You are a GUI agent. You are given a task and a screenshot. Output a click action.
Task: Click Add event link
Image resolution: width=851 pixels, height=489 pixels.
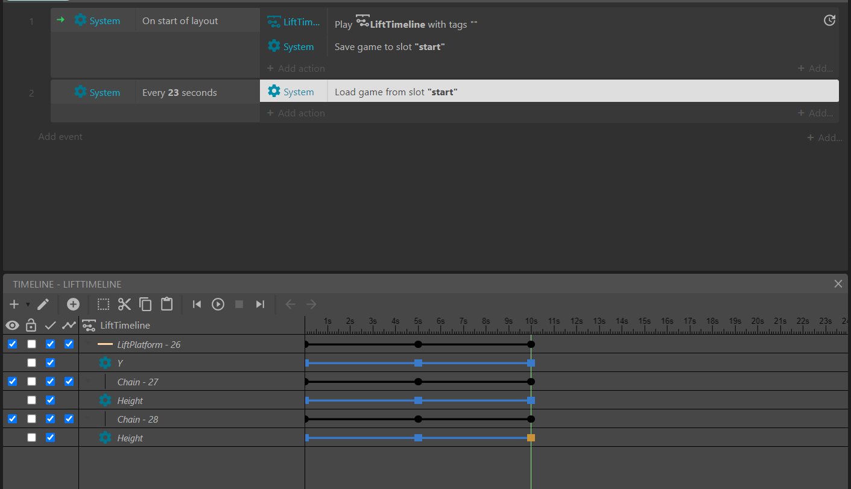[60, 136]
